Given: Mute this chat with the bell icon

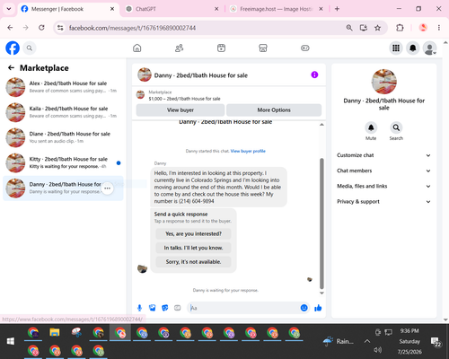Looking at the screenshot, I should point(371,127).
